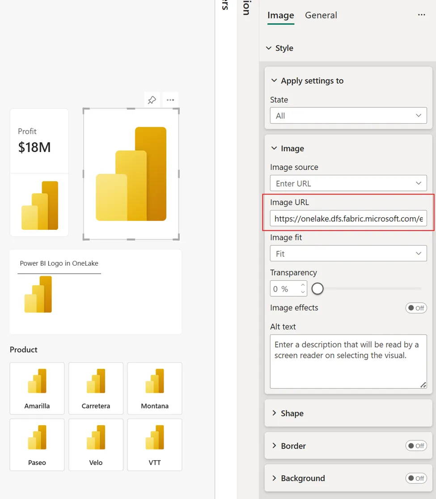Expand the Background section
The width and height of the screenshot is (436, 499).
coord(274,478)
